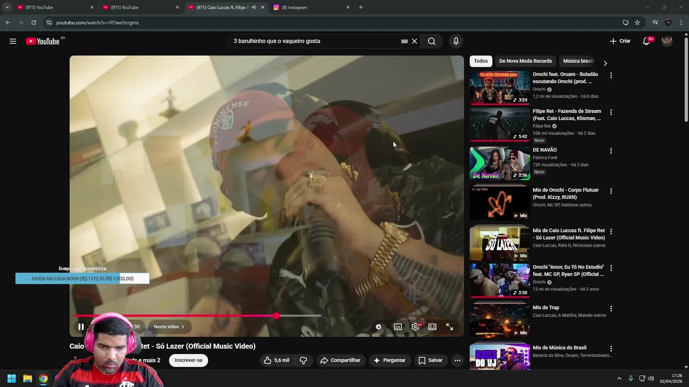Screen dimensions: 689x387
Task: Select the 'Música brasil...' chip
Action: click(578, 61)
